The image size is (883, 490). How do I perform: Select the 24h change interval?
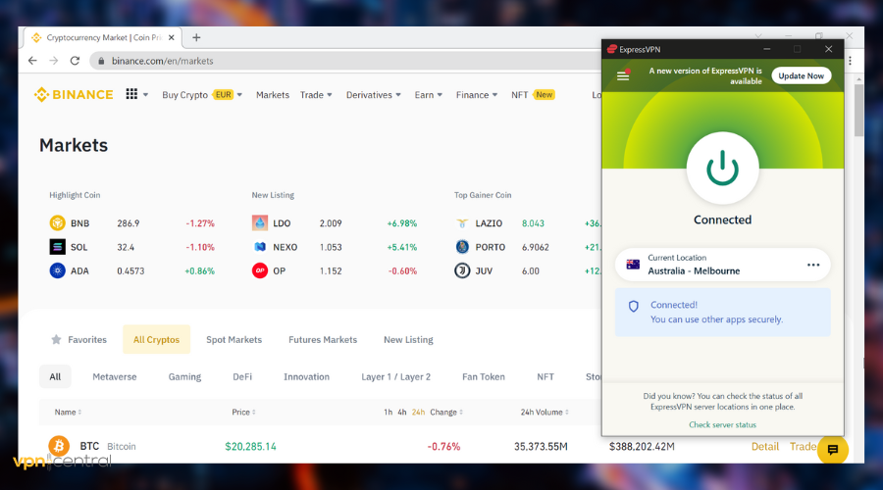(x=418, y=413)
